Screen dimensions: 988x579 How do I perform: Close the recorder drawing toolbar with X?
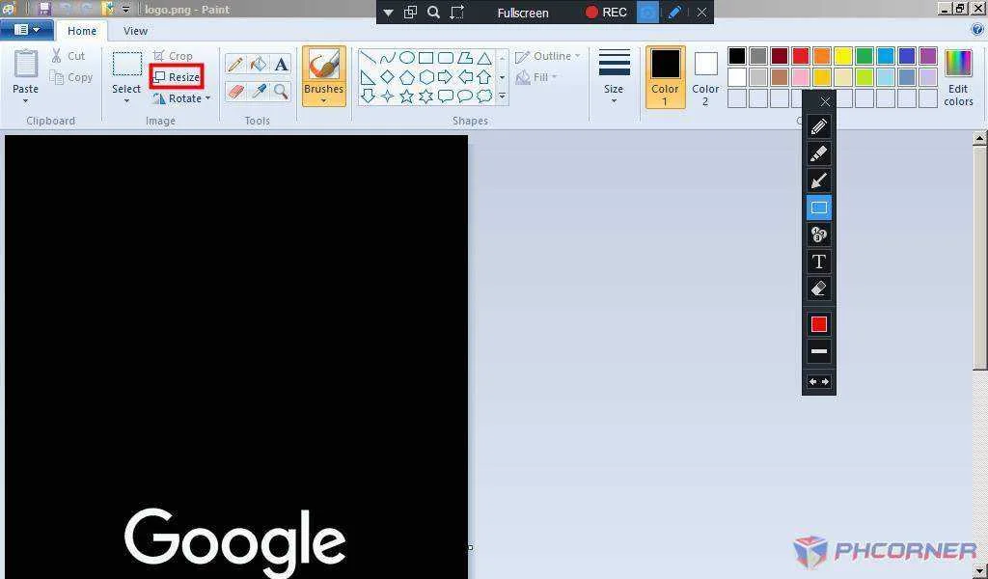point(825,101)
